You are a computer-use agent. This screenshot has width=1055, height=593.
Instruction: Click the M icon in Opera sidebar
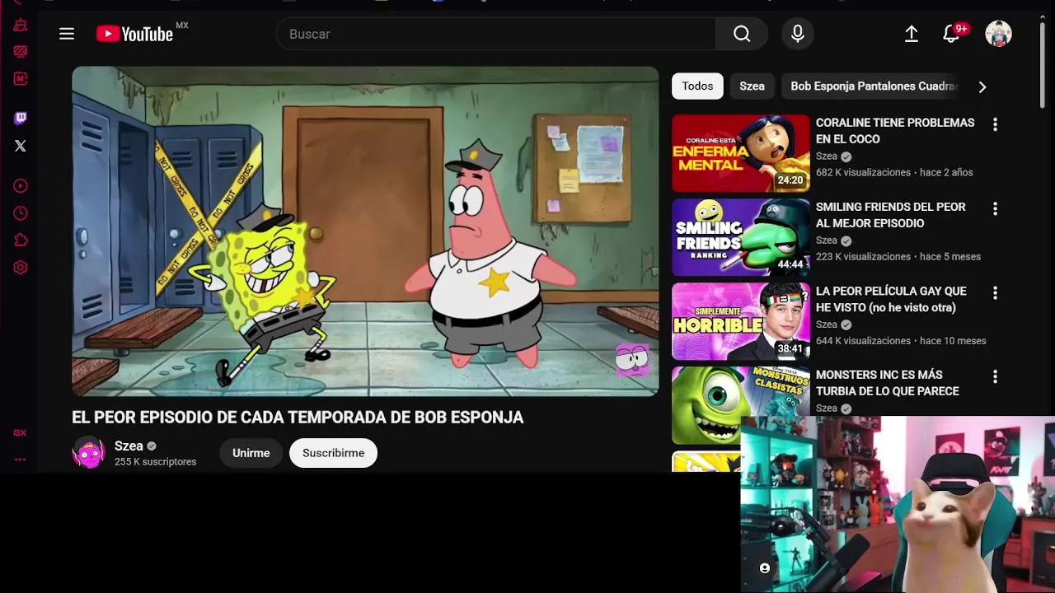coord(21,79)
